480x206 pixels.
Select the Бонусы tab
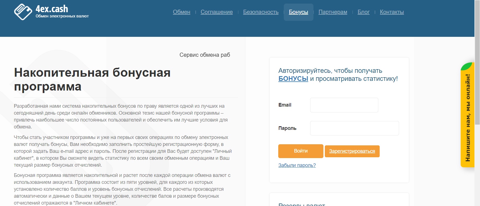click(x=298, y=12)
